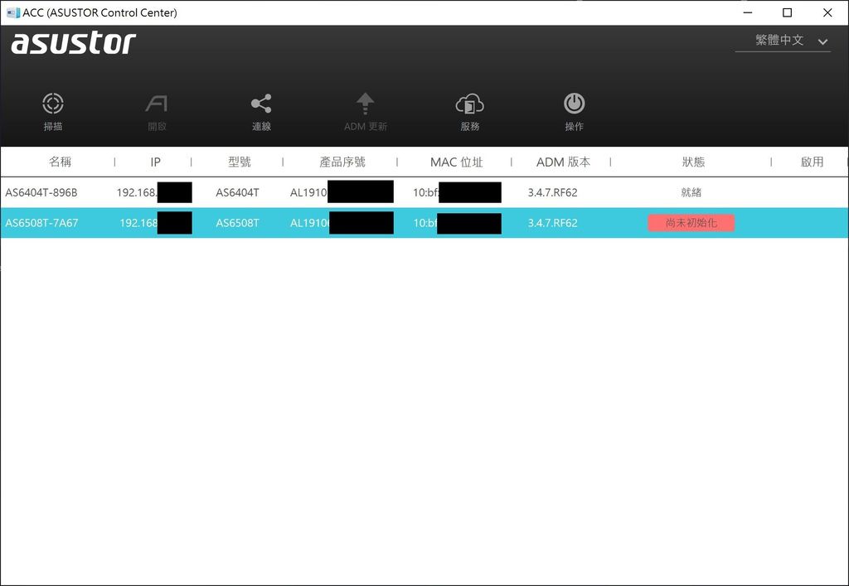Click ADM version 3.4.7.RF62 for AS6404T-896B
This screenshot has height=586, width=849.
[x=553, y=192]
